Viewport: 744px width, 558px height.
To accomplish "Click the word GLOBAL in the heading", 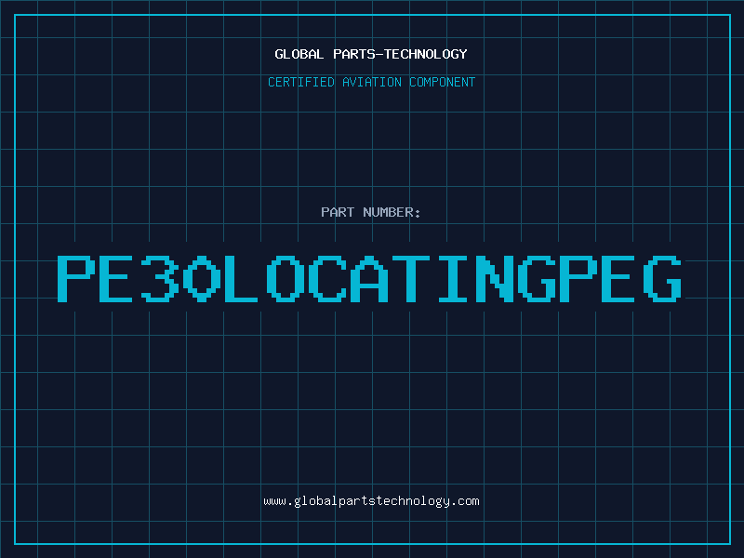I will click(x=299, y=54).
